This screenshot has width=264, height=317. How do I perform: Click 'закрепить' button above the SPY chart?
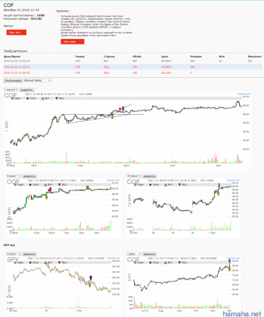coord(29,254)
